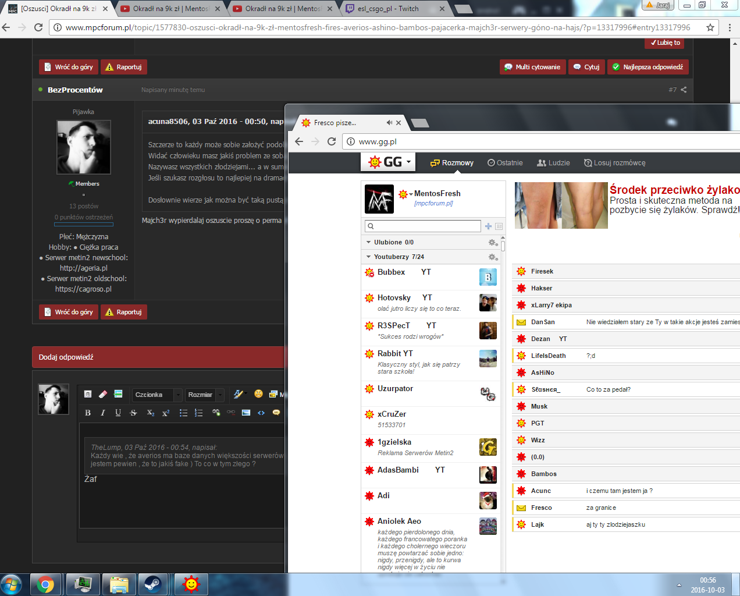The image size is (740, 596).
Task: Open the cagroso.pl link in signature
Action: pyautogui.click(x=83, y=289)
